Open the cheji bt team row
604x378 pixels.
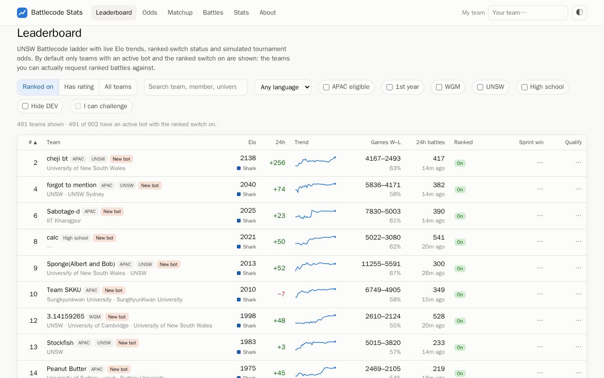click(302, 163)
